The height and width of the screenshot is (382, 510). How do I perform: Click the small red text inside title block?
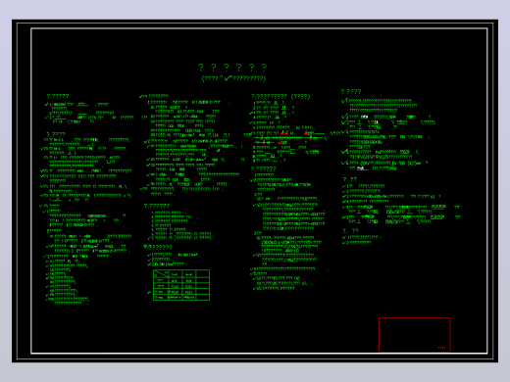pyautogui.click(x=441, y=348)
